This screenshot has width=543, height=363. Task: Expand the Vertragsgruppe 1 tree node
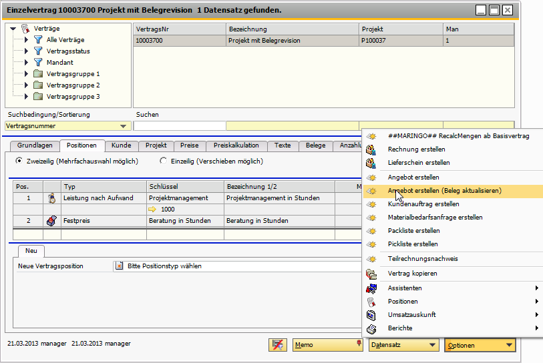pyautogui.click(x=26, y=74)
